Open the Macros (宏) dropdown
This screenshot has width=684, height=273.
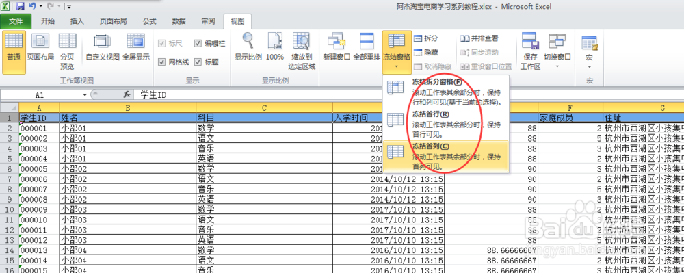[x=590, y=51]
